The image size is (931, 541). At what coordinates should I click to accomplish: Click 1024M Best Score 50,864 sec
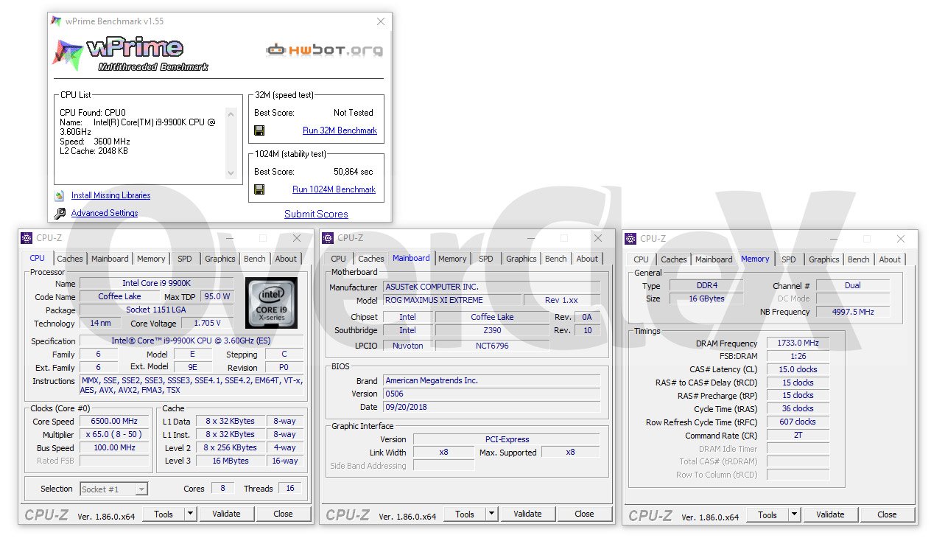pos(354,172)
